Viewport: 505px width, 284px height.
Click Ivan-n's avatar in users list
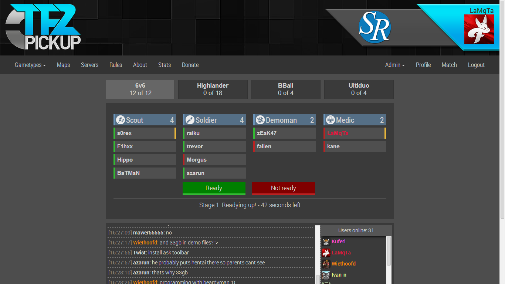326,275
